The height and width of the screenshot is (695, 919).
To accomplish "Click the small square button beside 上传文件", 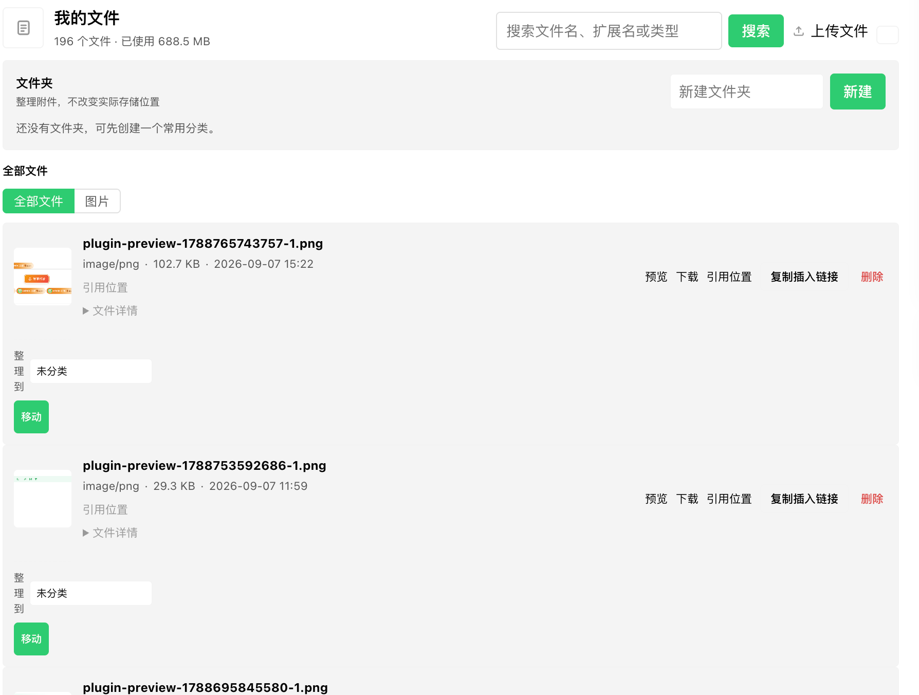I will (x=888, y=35).
